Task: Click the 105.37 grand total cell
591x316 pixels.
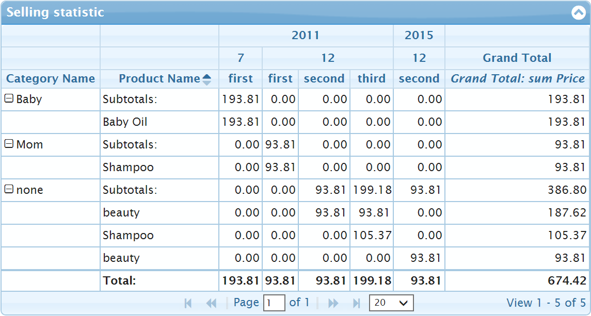Action: [x=517, y=236]
